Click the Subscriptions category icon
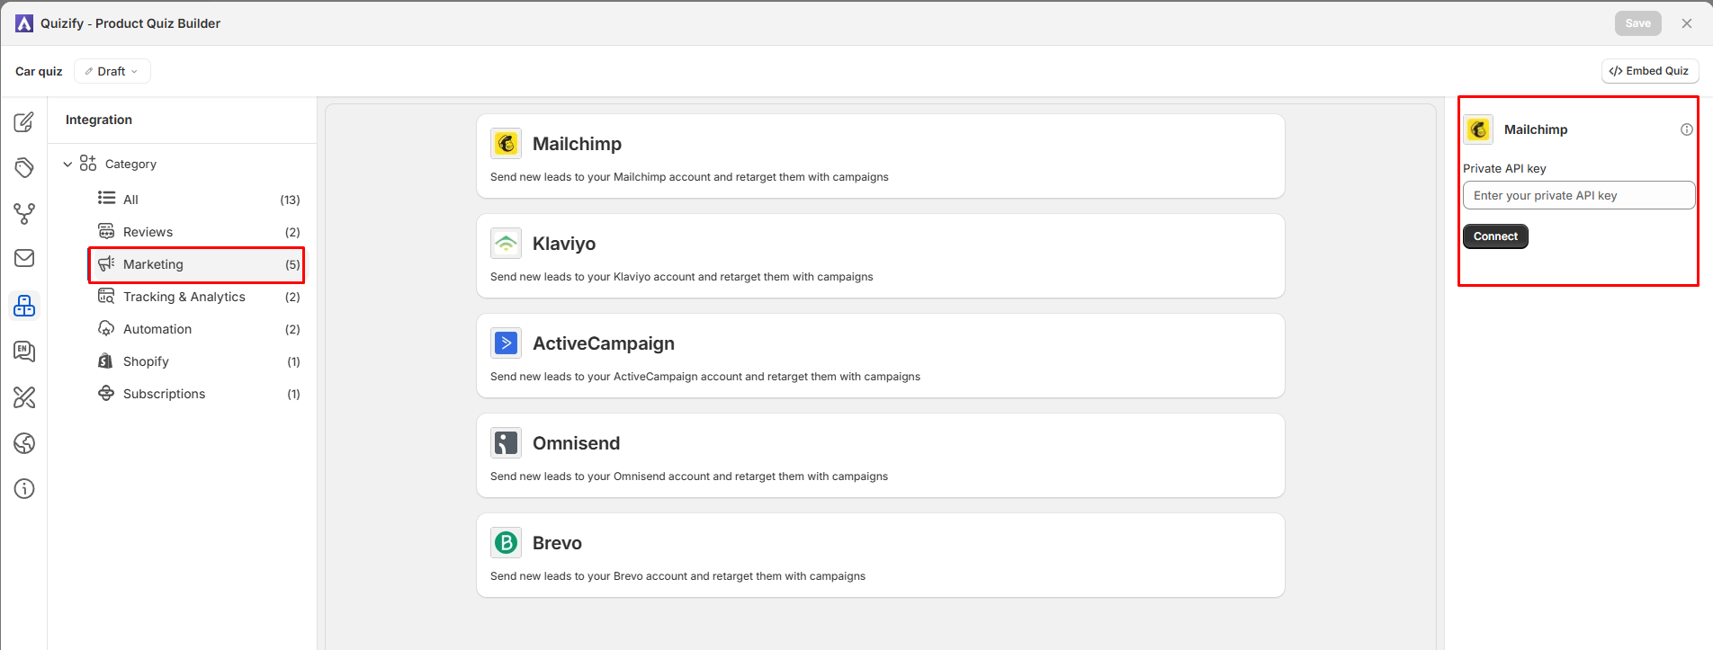Viewport: 1713px width, 650px height. pyautogui.click(x=106, y=393)
